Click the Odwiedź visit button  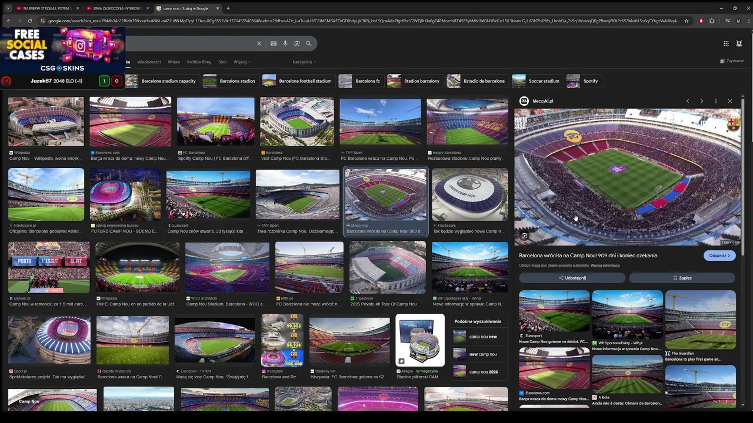(x=719, y=256)
